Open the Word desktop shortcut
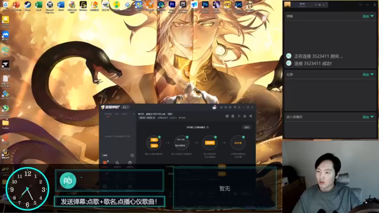Screen dimensions: 379x213 click(x=61, y=5)
